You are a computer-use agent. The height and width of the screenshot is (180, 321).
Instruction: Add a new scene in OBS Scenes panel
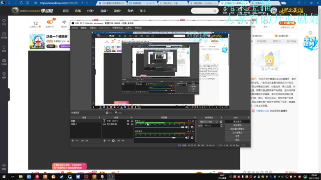point(73,141)
